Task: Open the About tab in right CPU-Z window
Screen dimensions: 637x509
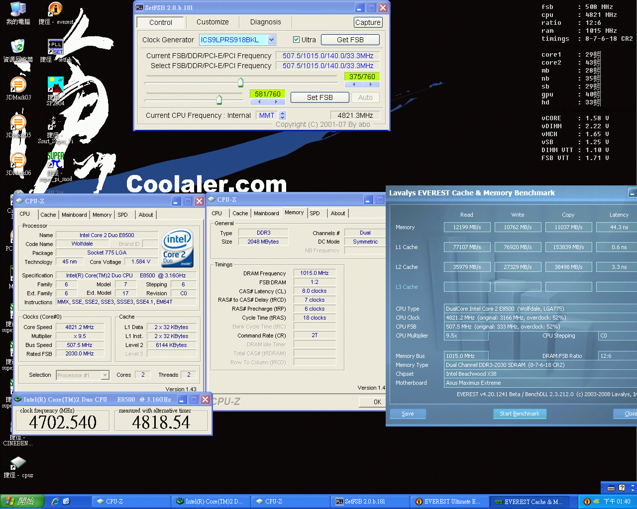Action: [x=338, y=213]
